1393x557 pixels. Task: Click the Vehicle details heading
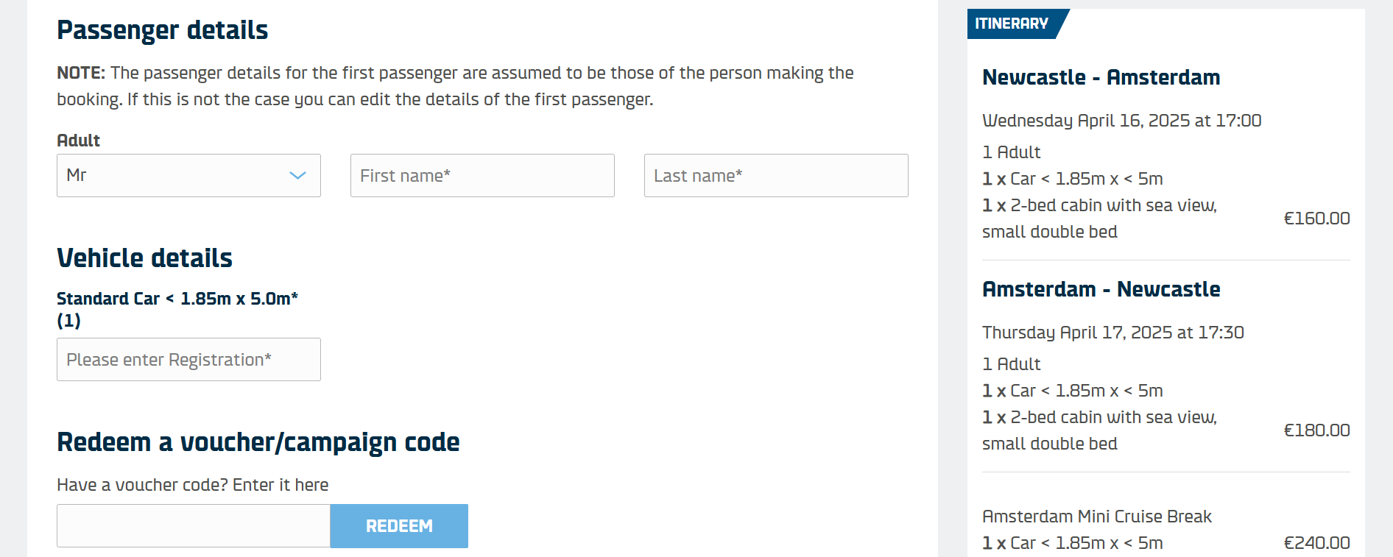point(144,258)
